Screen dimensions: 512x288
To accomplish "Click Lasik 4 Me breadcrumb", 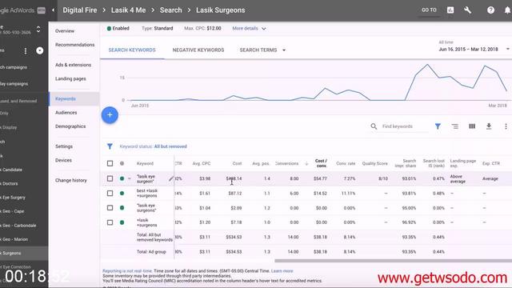I will point(128,10).
